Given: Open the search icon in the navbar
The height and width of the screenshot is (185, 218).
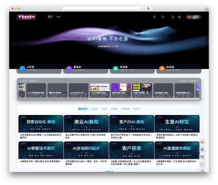Looking at the screenshot, I should click(163, 17).
